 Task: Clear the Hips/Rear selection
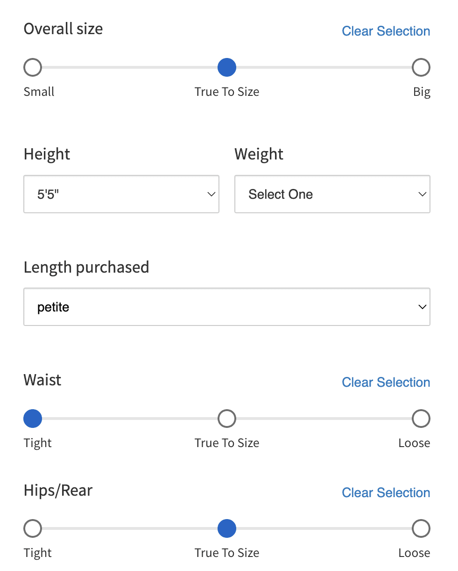[386, 493]
